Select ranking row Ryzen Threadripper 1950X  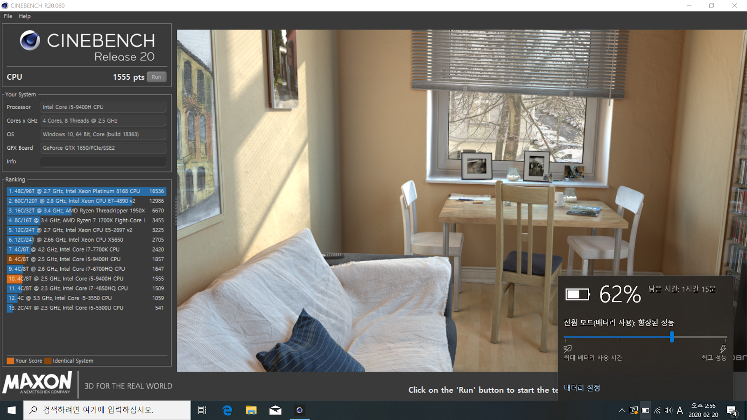point(86,211)
